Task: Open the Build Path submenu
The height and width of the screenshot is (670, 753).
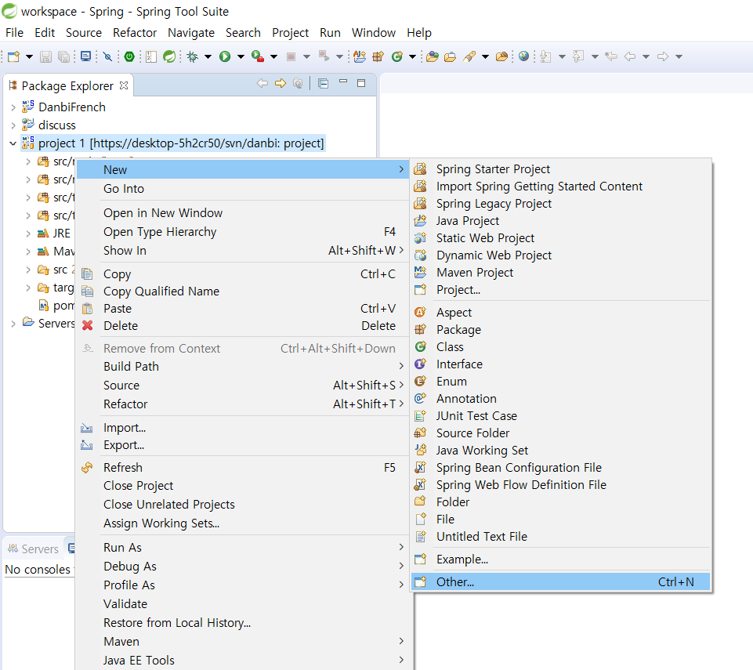Action: click(x=244, y=367)
